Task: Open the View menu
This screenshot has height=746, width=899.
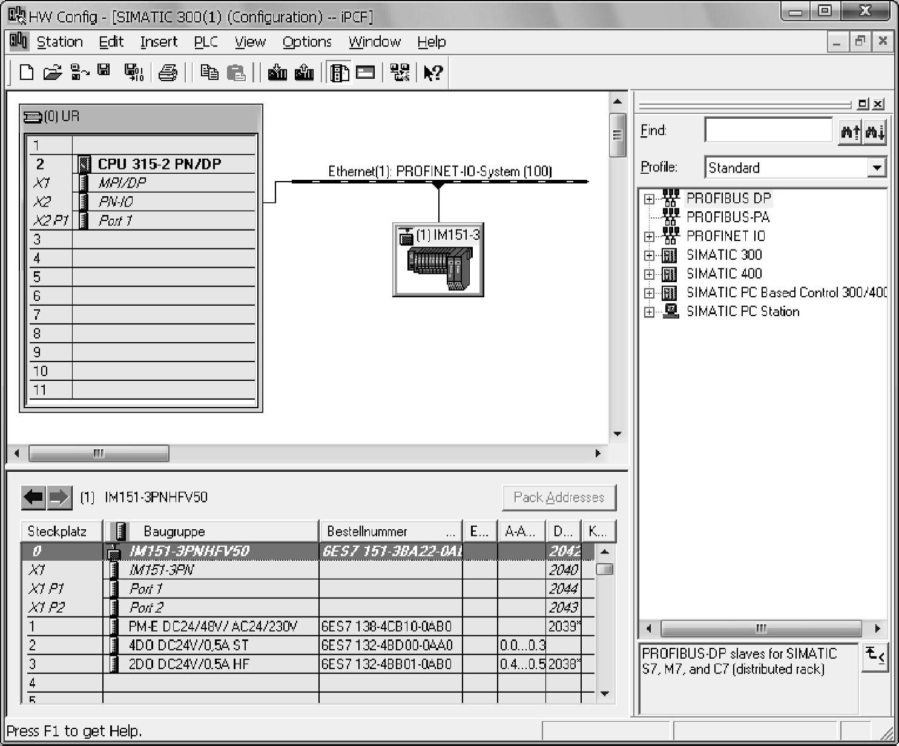Action: pyautogui.click(x=250, y=42)
